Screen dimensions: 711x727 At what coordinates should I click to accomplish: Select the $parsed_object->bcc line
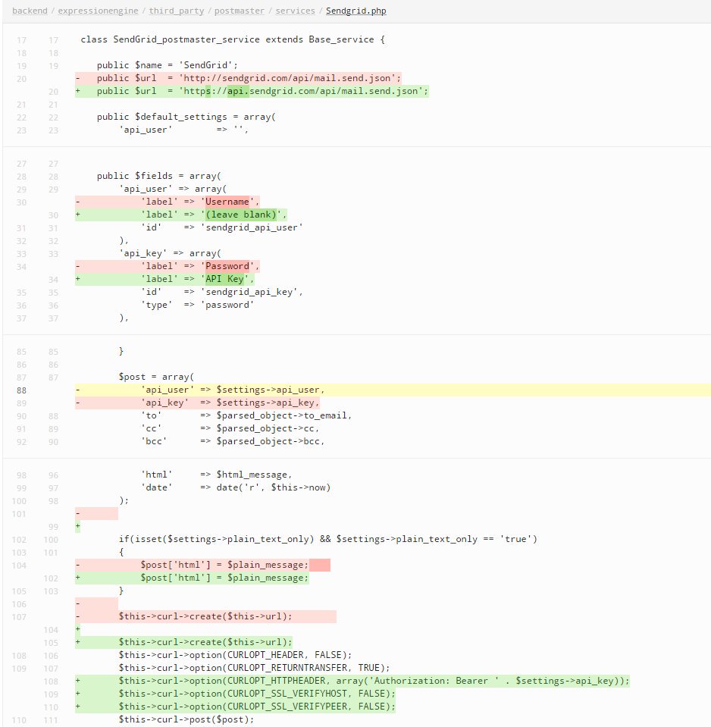pyautogui.click(x=233, y=442)
